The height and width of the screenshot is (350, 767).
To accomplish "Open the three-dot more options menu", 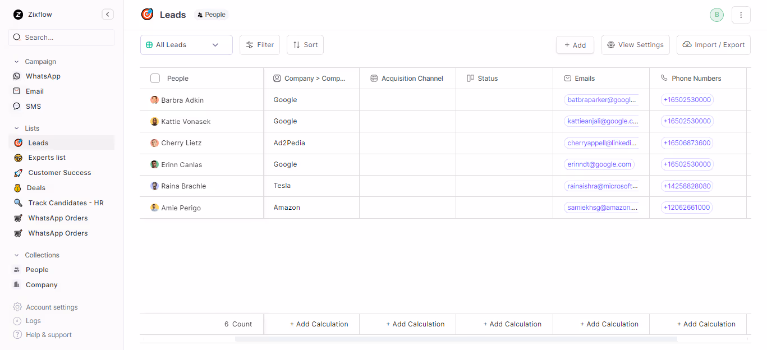I will pyautogui.click(x=741, y=15).
